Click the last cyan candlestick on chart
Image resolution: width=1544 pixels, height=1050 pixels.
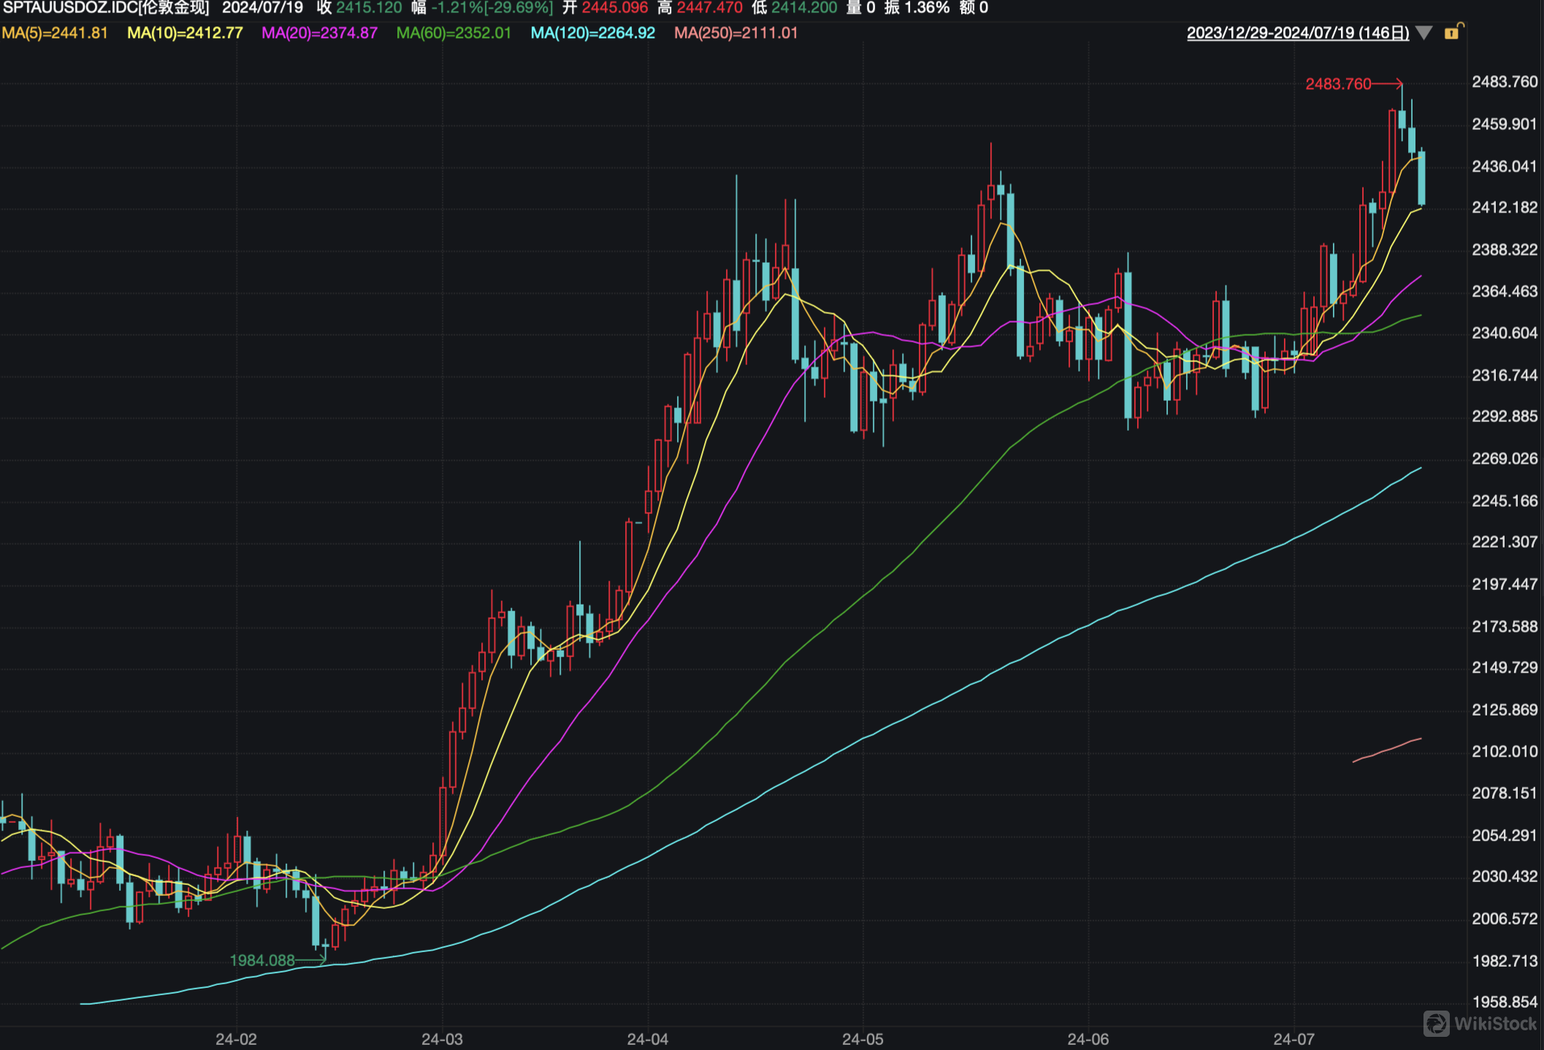click(x=1421, y=177)
